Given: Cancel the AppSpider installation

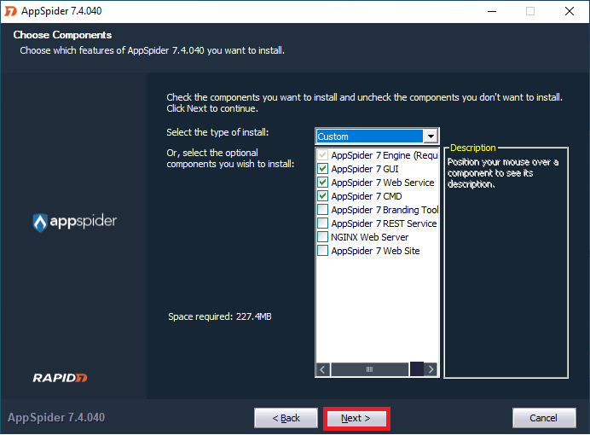Looking at the screenshot, I should click(543, 418).
